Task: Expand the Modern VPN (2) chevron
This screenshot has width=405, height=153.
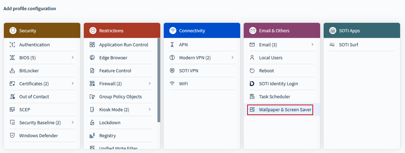Action: tap(232, 57)
